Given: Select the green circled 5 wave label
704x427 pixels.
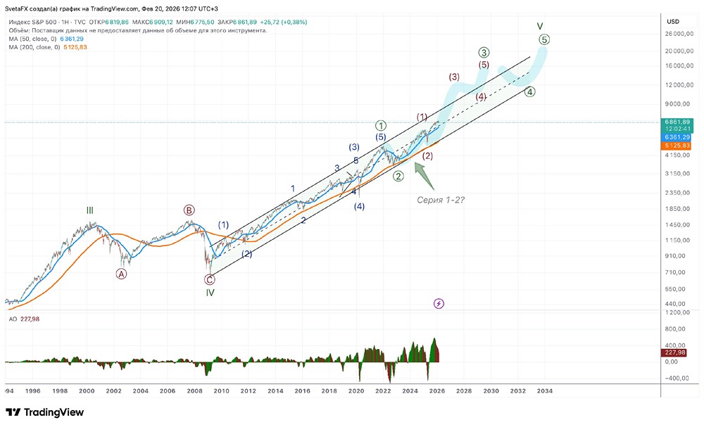Looking at the screenshot, I should pos(544,39).
